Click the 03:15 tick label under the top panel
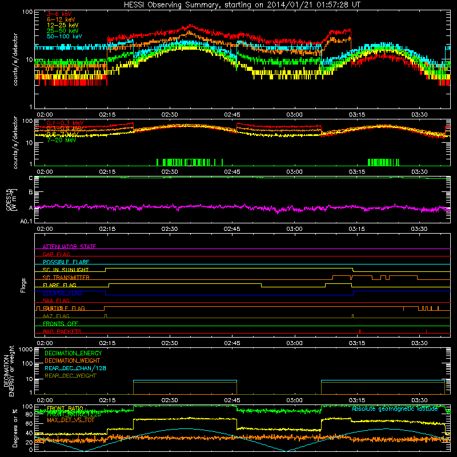 click(356, 115)
